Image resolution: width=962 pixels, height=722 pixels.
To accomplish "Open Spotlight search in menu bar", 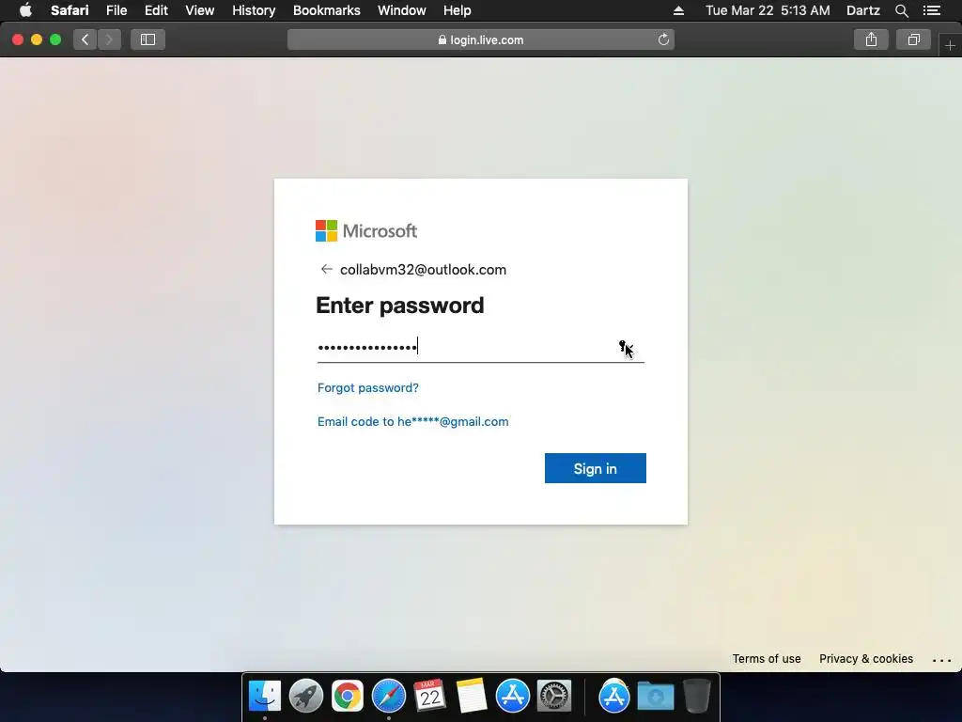I will 901,10.
